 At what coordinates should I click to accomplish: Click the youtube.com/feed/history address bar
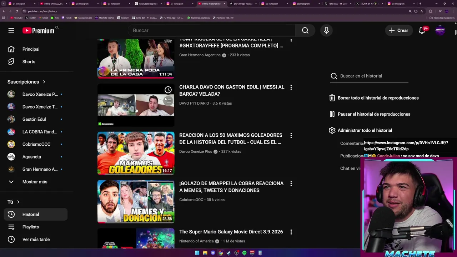[214, 11]
